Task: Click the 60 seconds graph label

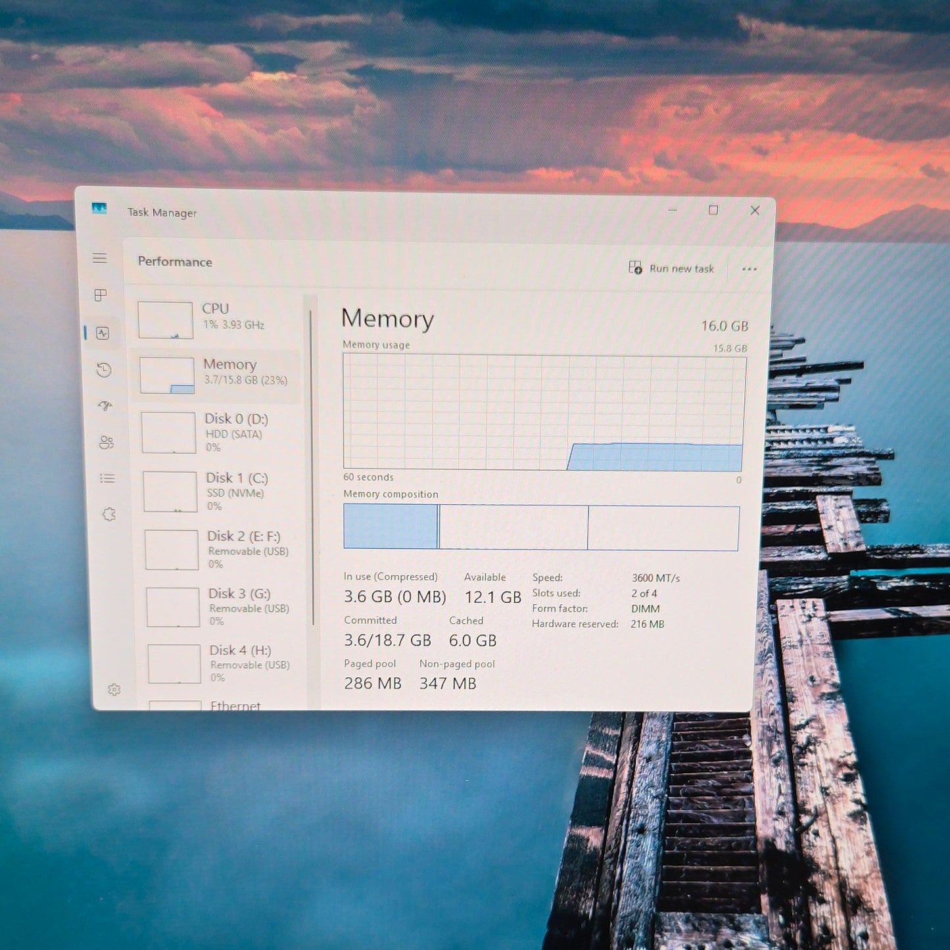Action: point(368,477)
